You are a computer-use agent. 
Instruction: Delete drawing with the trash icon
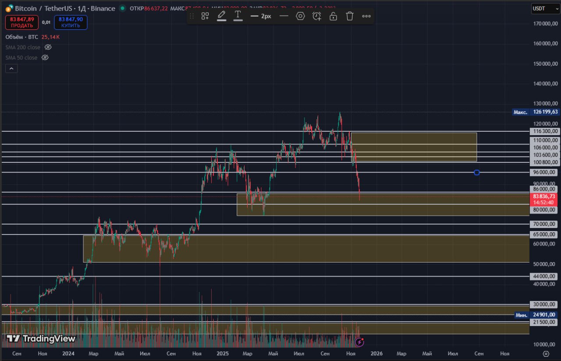click(x=350, y=16)
